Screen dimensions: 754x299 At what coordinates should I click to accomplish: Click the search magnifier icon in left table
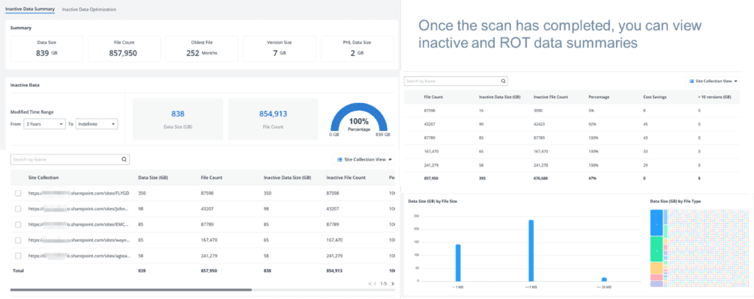point(124,159)
